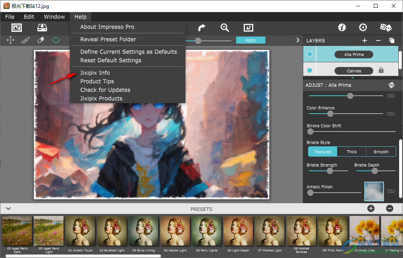Select the elliptical selection tool
403x258 pixels.
point(56,40)
